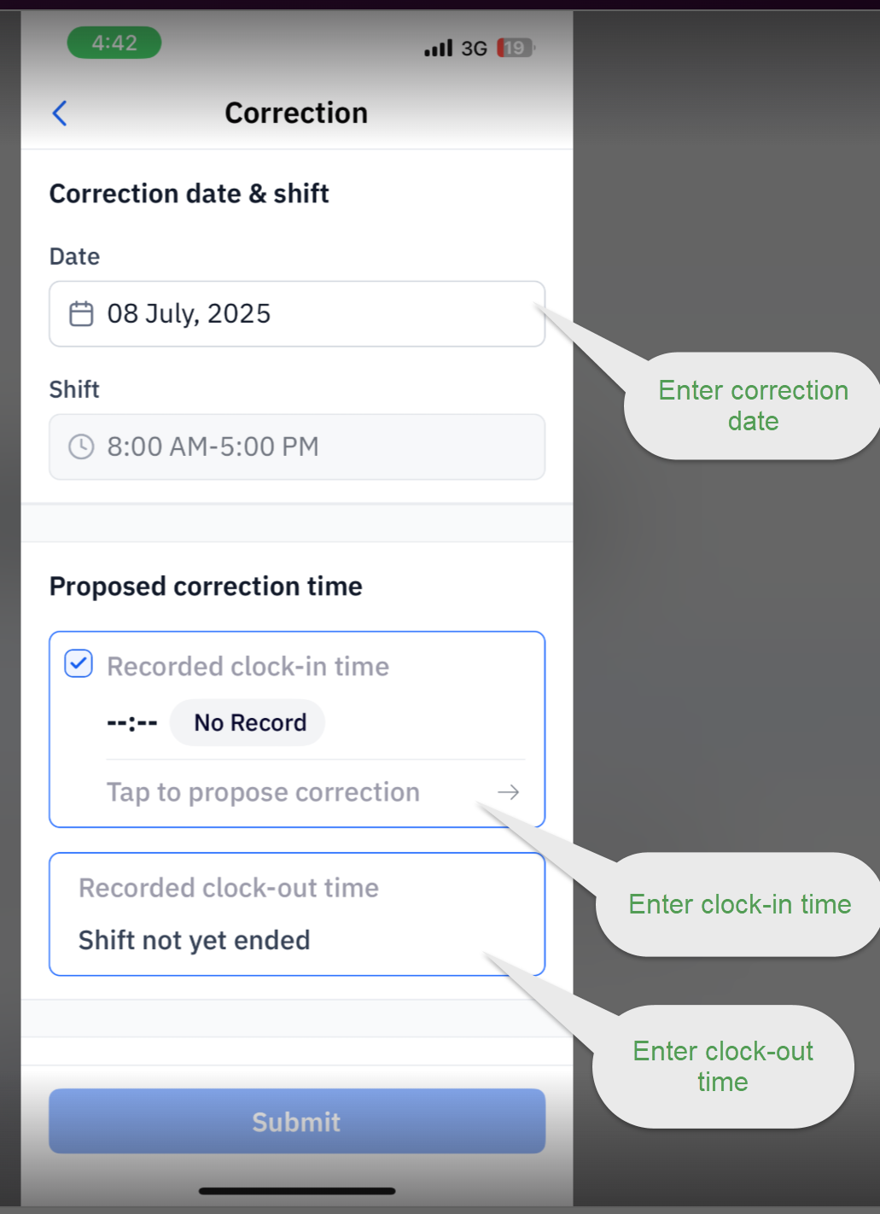
Task: Tap the home indicator bar at the bottom
Action: click(296, 1190)
